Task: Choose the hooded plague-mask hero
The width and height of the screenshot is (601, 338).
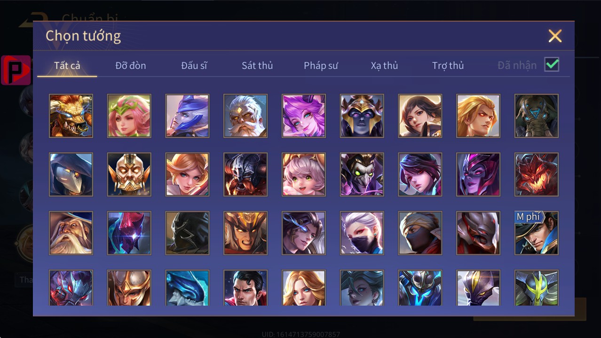Action: [71, 175]
